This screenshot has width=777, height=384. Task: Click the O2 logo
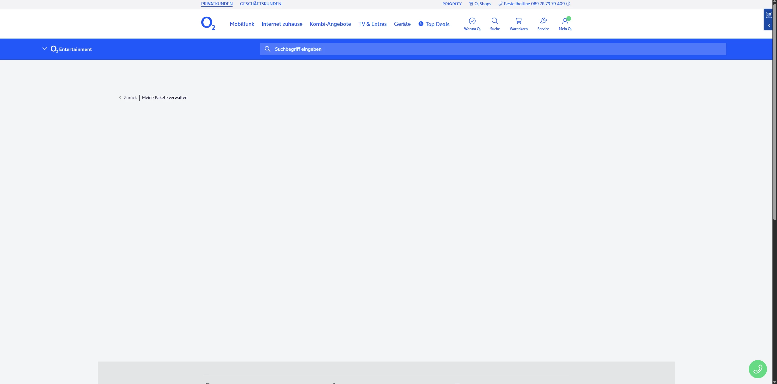[x=208, y=23]
